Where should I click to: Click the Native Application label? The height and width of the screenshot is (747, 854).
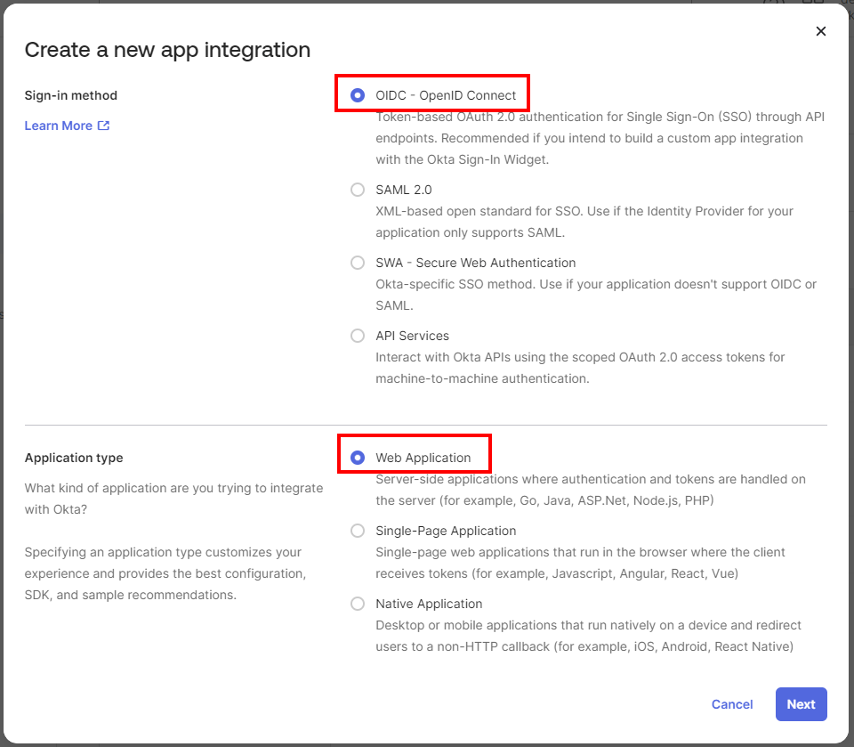[x=429, y=604]
